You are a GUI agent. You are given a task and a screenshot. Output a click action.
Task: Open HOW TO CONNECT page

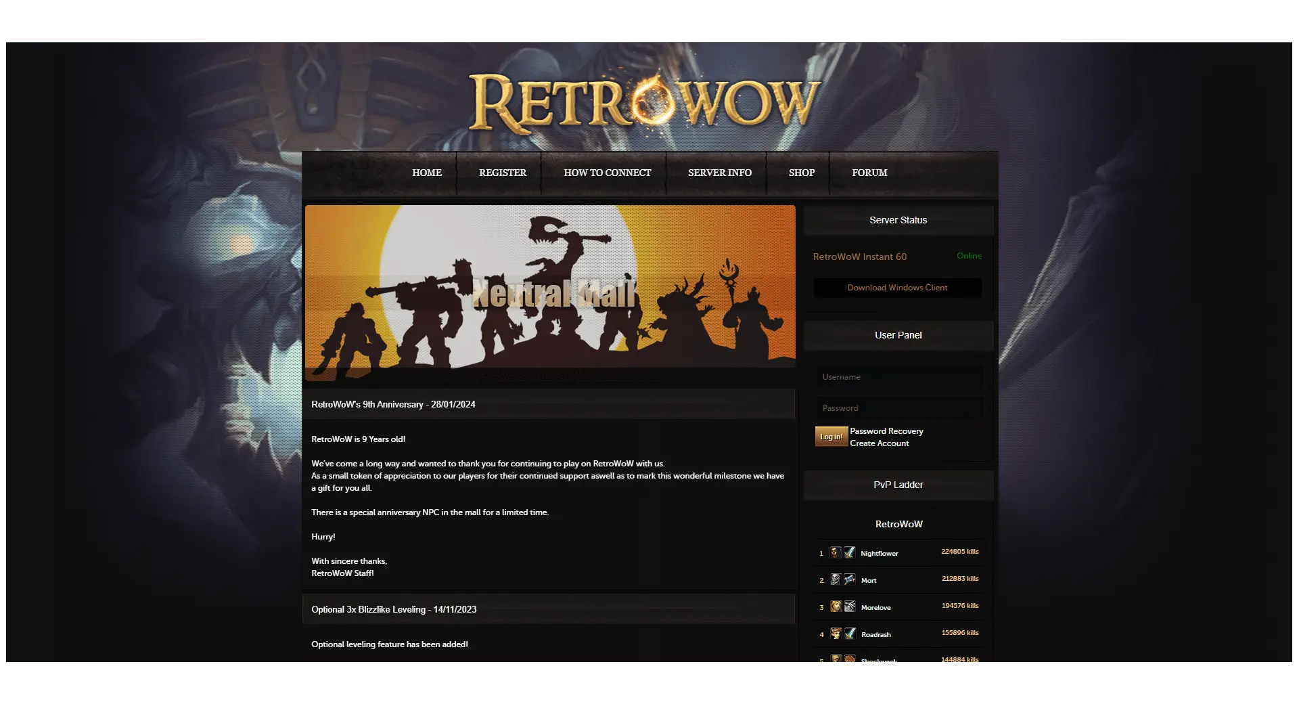pos(608,173)
